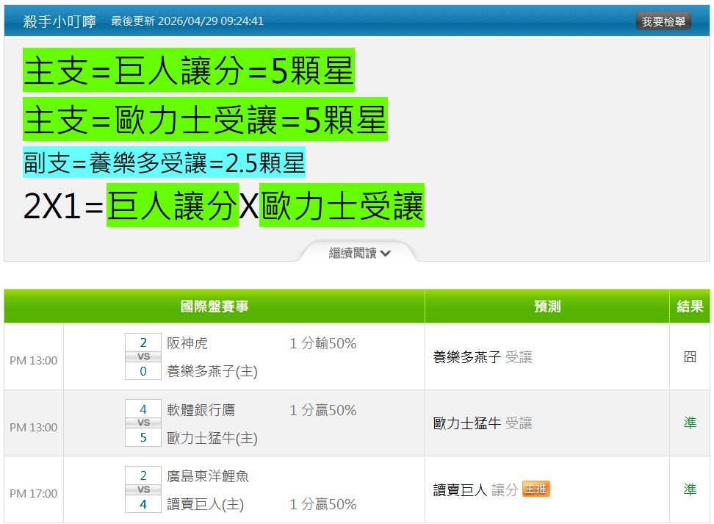Screen dimensions: 714x524
Task: Click score 0 for 養樂多燕子
Action: pyautogui.click(x=143, y=371)
